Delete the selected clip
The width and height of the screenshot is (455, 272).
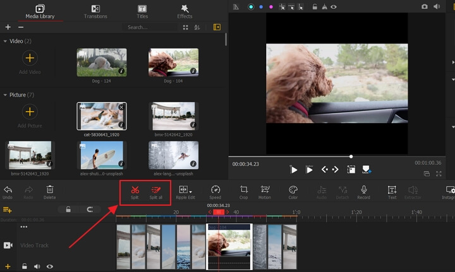click(x=49, y=189)
